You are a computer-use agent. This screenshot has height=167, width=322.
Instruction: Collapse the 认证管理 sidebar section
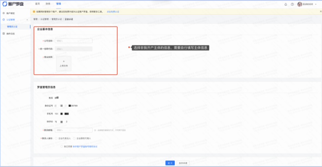pyautogui.click(x=27, y=20)
